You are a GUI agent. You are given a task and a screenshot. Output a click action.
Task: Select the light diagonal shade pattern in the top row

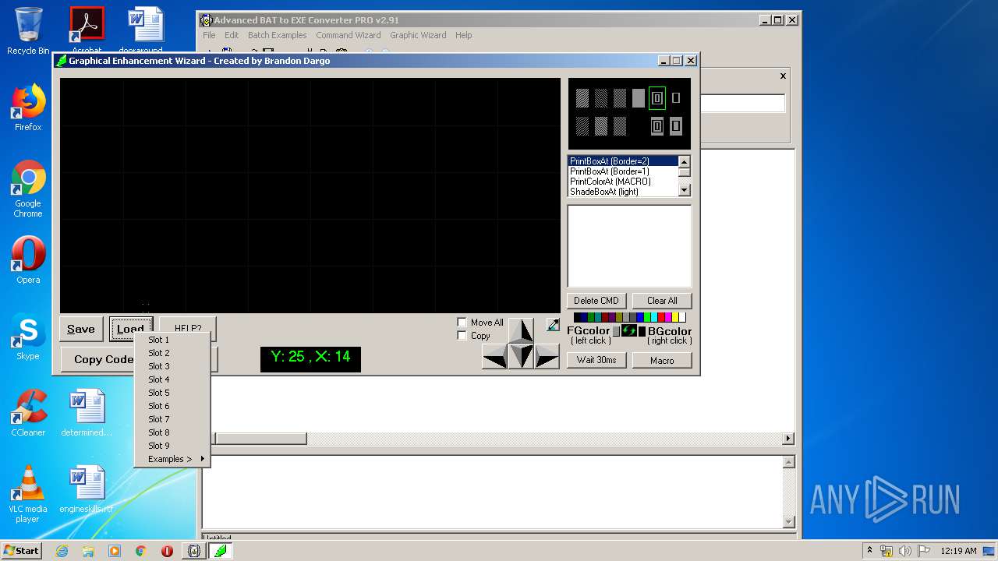click(x=582, y=98)
